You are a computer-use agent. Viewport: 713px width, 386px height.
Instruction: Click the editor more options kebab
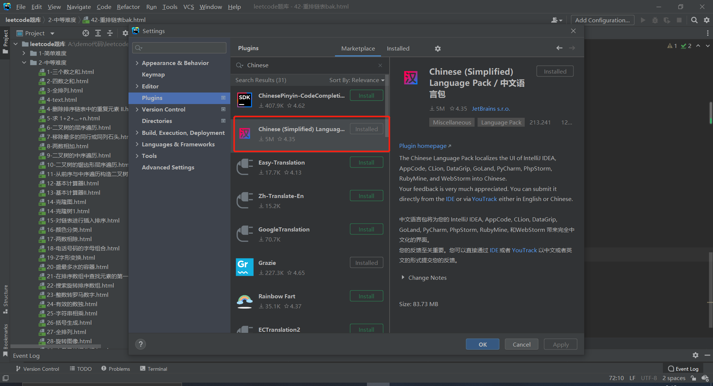[707, 33]
